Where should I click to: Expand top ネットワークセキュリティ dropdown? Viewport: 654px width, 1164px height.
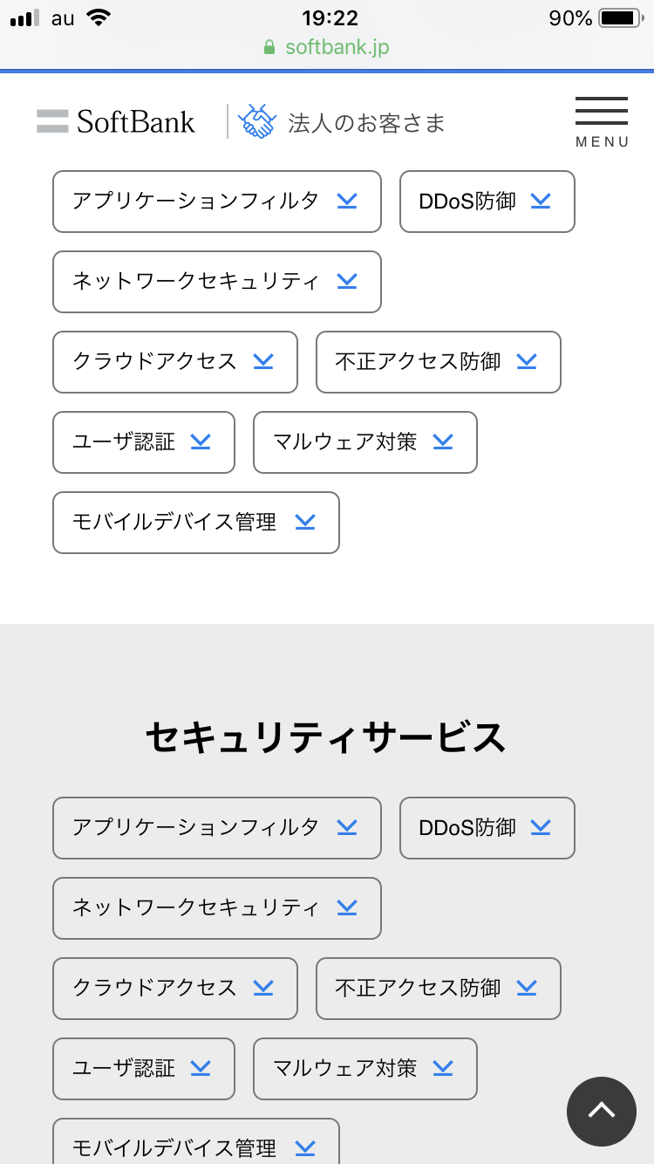tap(216, 282)
